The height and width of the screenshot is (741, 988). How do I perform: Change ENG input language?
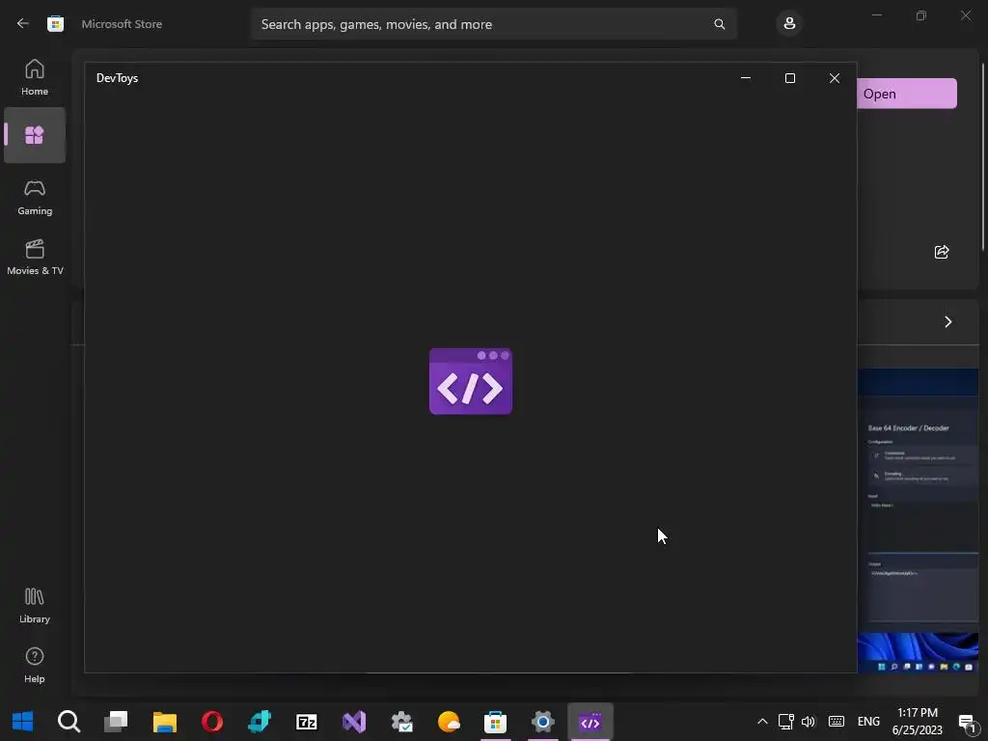tap(868, 722)
